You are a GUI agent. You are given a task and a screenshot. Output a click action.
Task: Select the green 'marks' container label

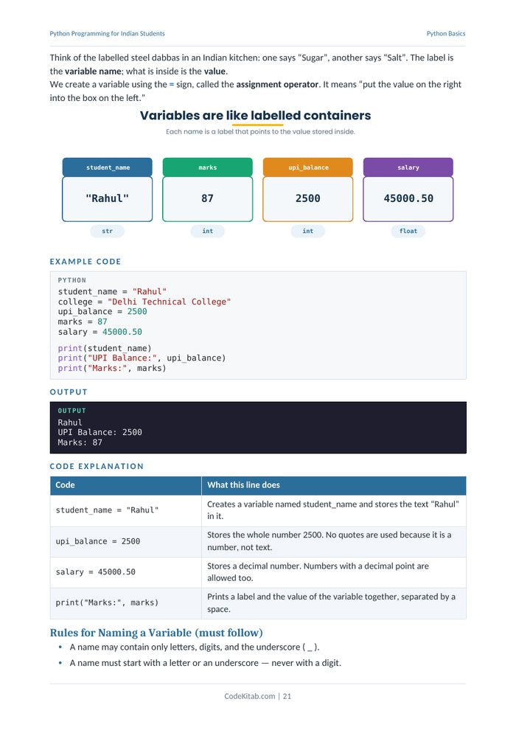(208, 167)
